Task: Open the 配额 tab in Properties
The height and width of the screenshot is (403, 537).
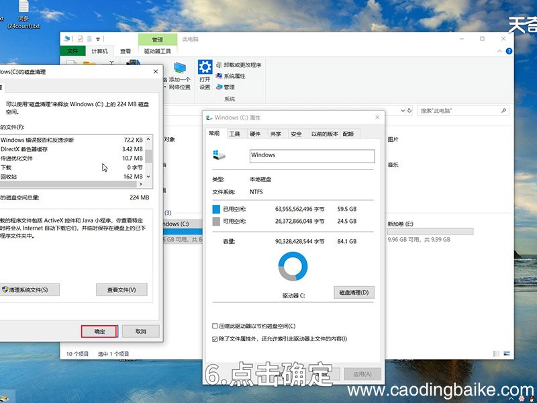Action: (x=348, y=134)
